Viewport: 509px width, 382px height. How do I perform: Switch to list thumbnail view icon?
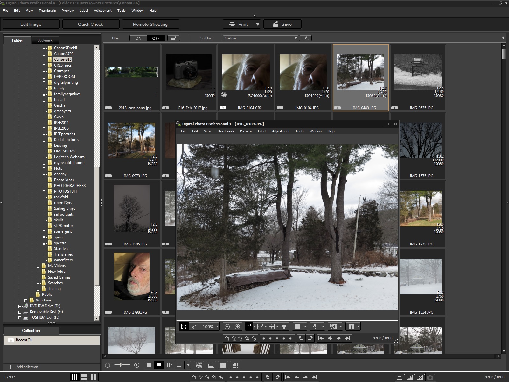[x=179, y=365]
